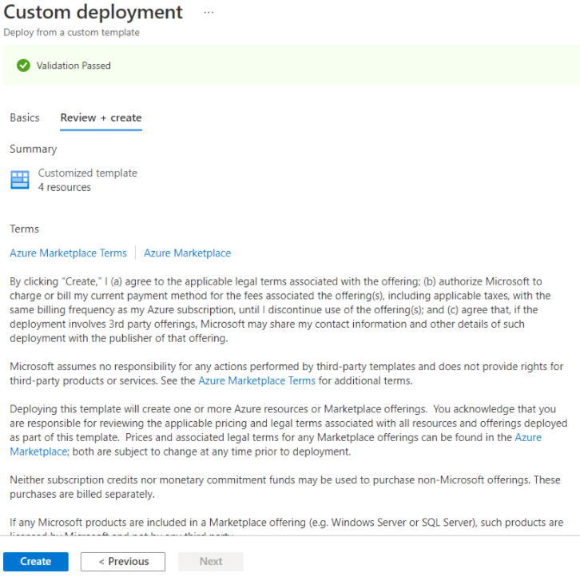Click the Deploy from a custom template subtitle
Viewport: 580px width, 577px height.
point(71,33)
